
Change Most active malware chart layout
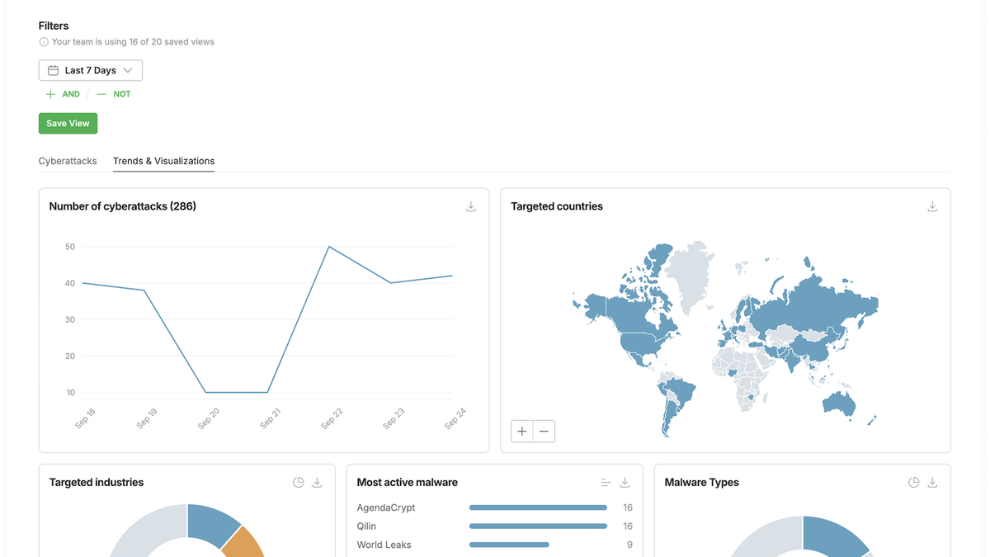606,483
